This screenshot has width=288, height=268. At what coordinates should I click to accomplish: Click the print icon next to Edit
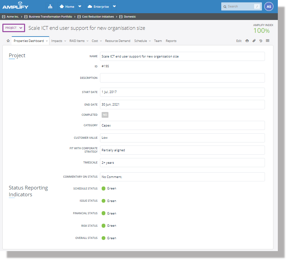247,41
